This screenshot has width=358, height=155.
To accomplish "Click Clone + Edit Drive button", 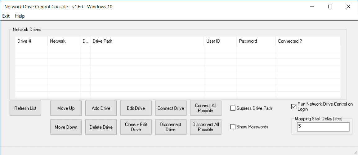I will pos(136,127).
